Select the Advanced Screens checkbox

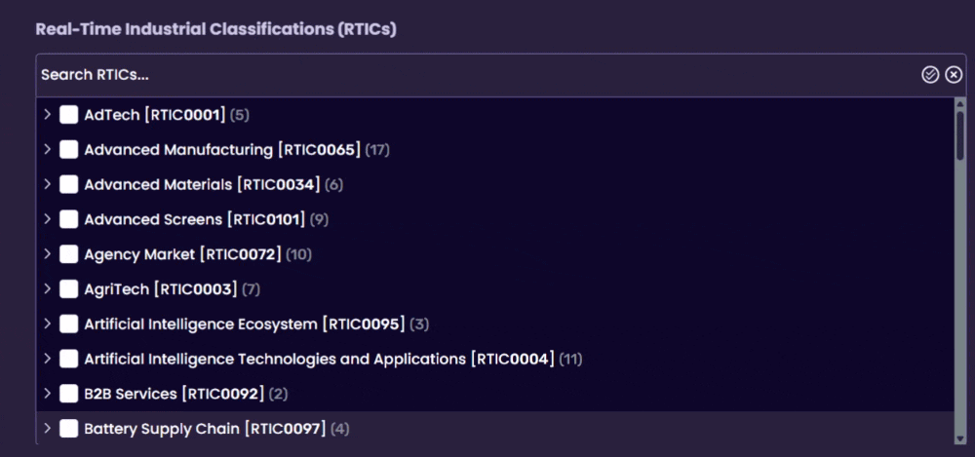(x=68, y=219)
